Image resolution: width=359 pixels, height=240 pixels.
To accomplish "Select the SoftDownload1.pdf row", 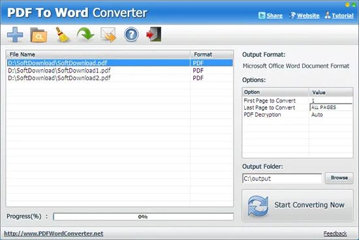I will (119, 70).
